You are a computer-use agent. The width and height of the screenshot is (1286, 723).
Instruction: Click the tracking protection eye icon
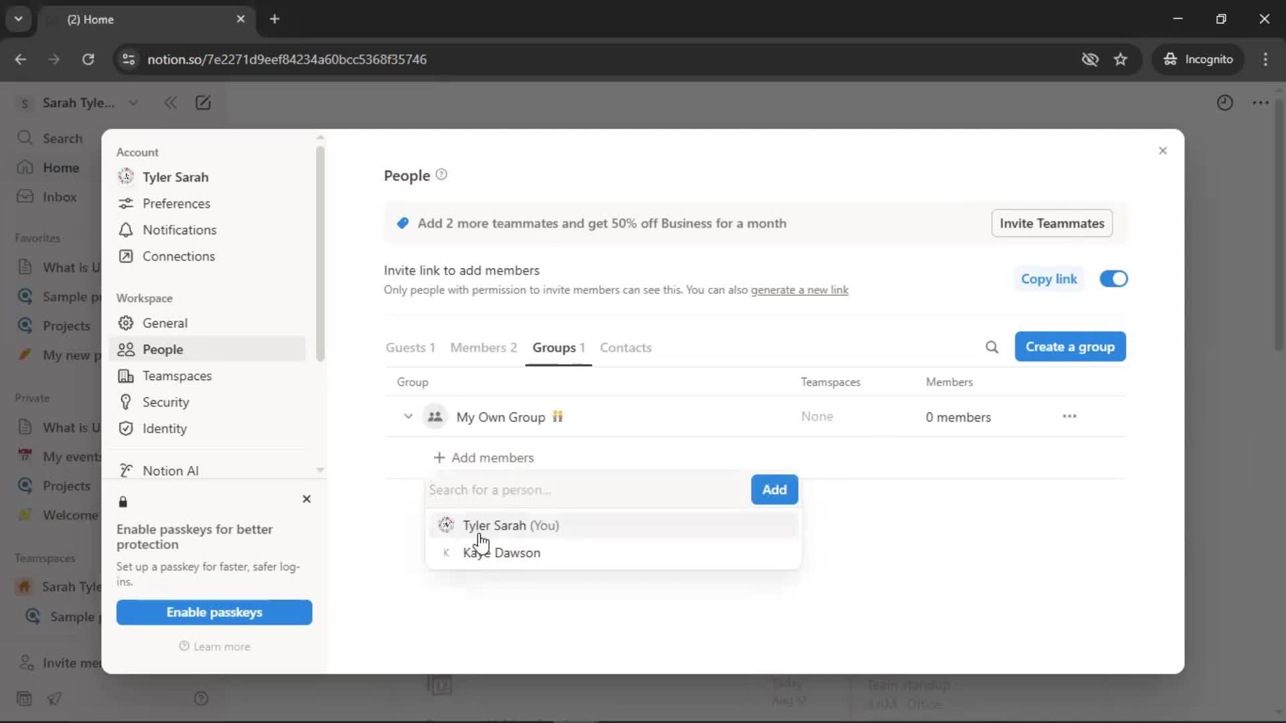click(1090, 59)
